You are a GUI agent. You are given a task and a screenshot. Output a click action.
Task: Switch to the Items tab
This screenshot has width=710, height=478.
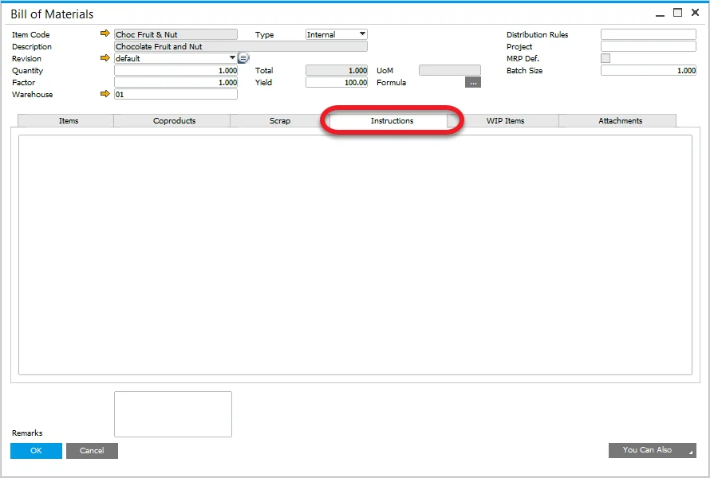click(69, 121)
